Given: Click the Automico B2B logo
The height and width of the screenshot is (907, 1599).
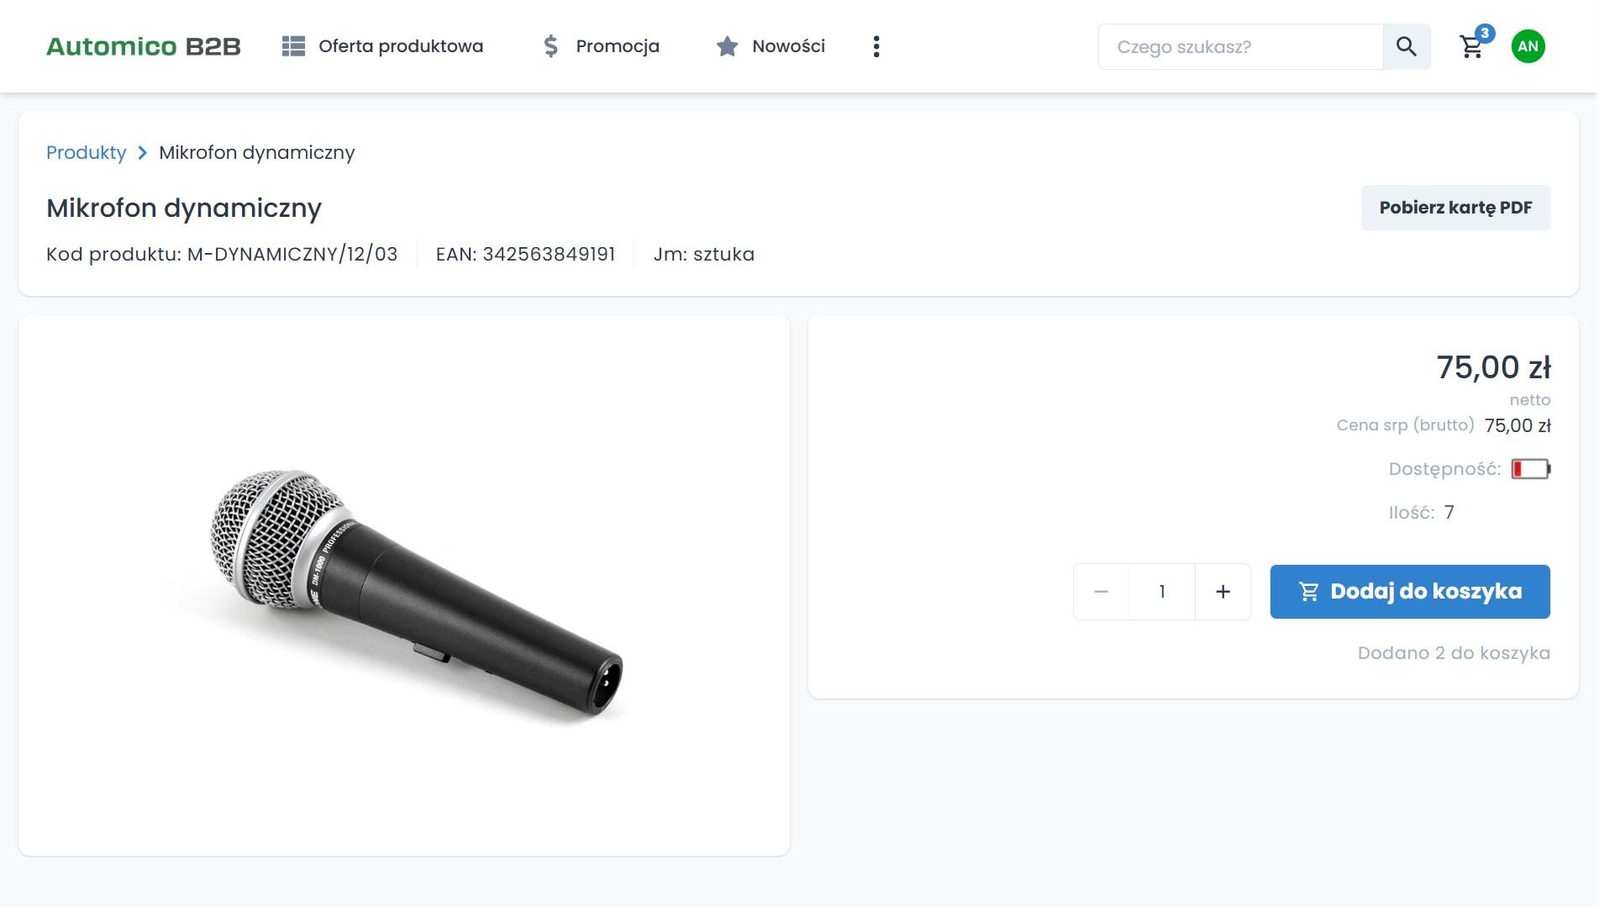Looking at the screenshot, I should pos(144,46).
